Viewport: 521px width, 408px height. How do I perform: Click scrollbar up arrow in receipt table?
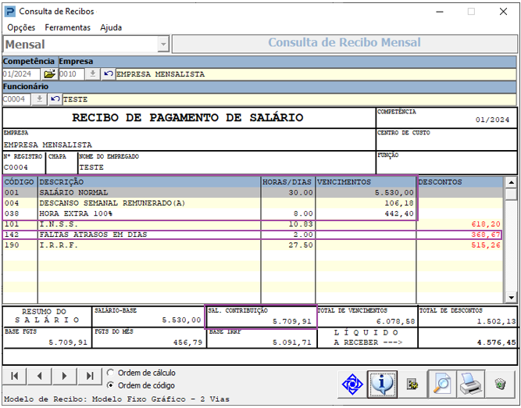511,182
